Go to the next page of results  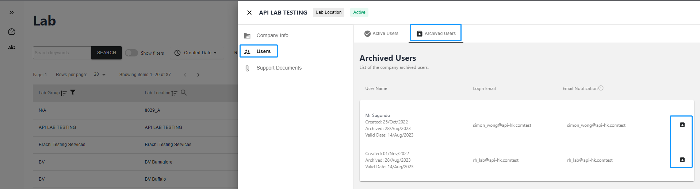198,75
